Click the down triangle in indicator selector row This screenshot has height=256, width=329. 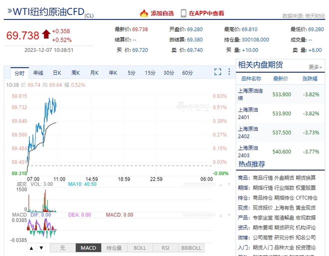(41, 248)
